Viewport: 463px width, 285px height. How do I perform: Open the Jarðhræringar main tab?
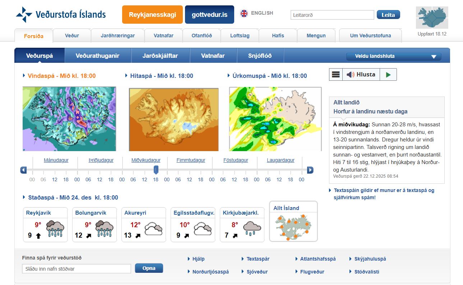[117, 36]
